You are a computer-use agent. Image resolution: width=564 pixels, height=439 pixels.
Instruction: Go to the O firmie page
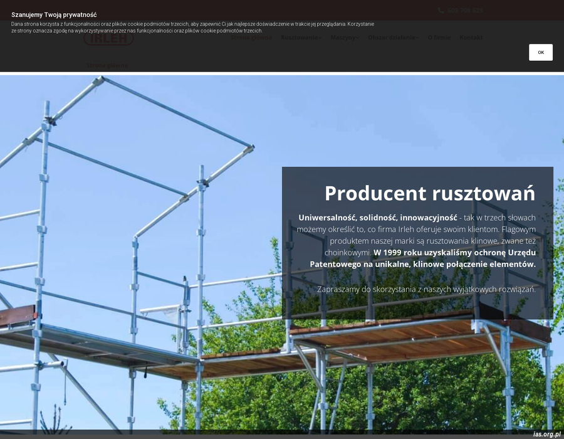tap(439, 38)
